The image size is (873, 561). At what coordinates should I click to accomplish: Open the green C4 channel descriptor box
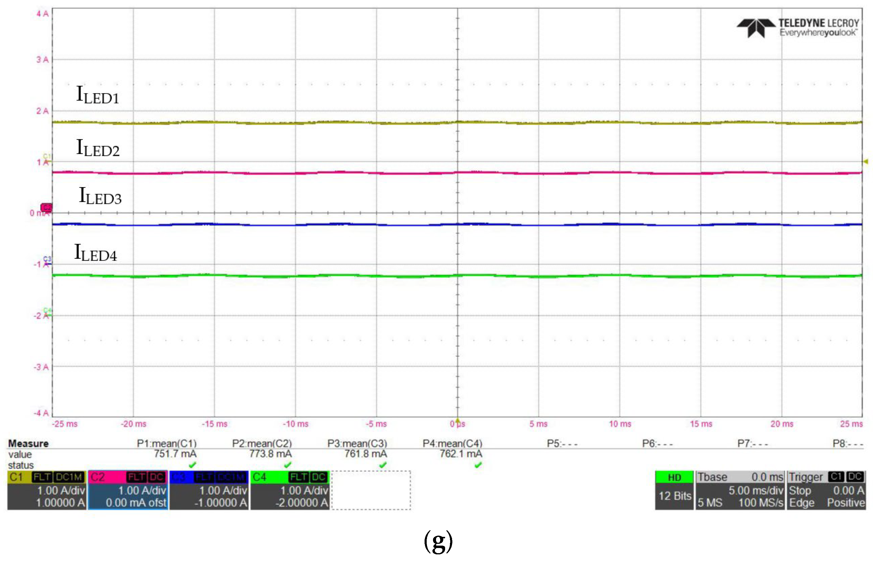[290, 490]
